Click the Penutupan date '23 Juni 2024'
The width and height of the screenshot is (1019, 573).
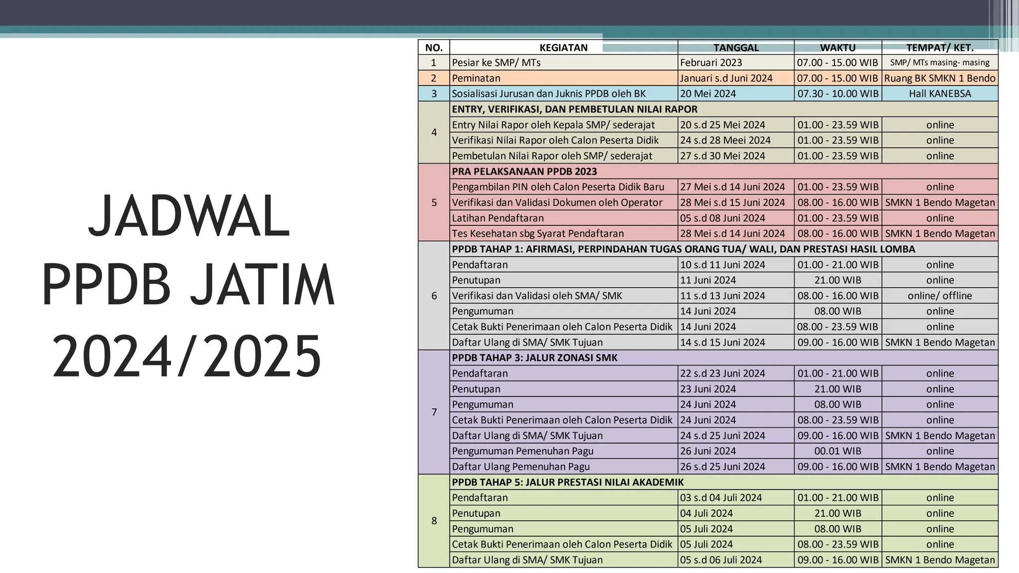click(736, 389)
